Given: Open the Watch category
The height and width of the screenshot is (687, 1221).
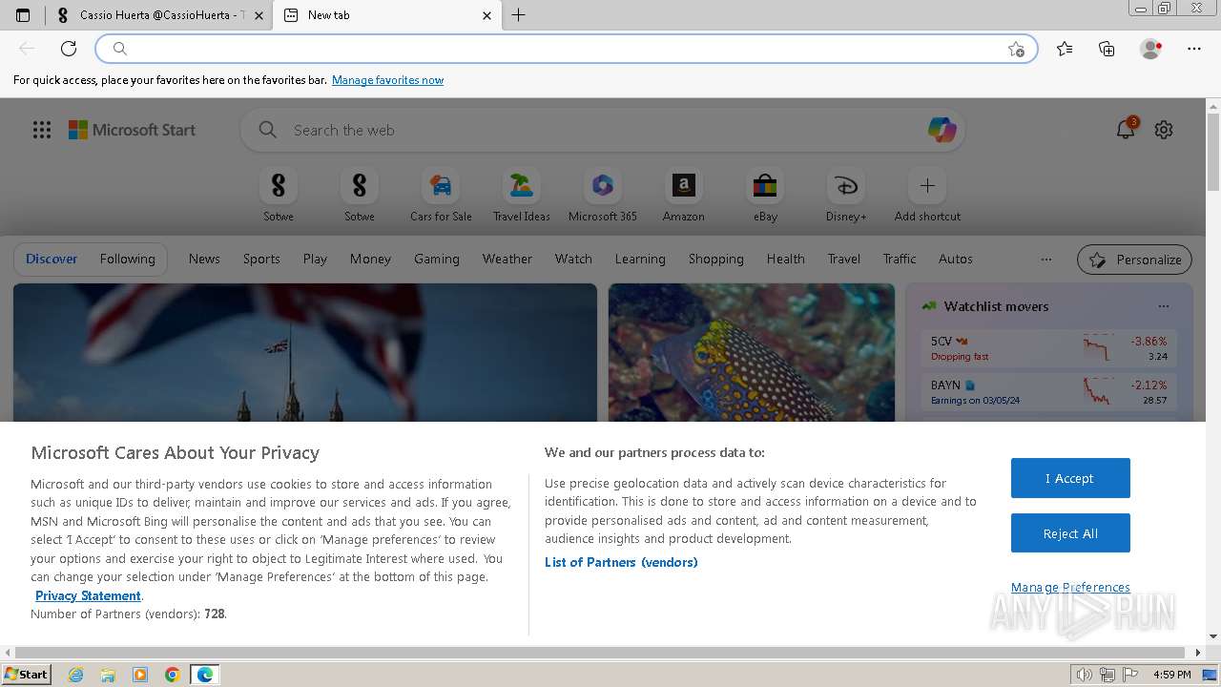Looking at the screenshot, I should pos(573,259).
